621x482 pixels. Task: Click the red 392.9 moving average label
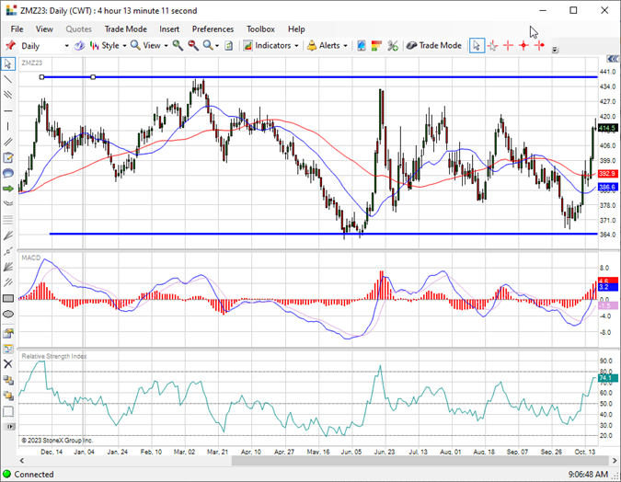click(x=607, y=174)
